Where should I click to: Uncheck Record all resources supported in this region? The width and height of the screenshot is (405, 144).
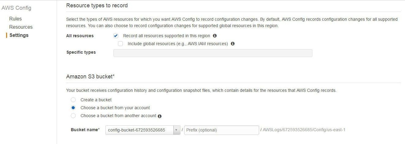tap(116, 36)
